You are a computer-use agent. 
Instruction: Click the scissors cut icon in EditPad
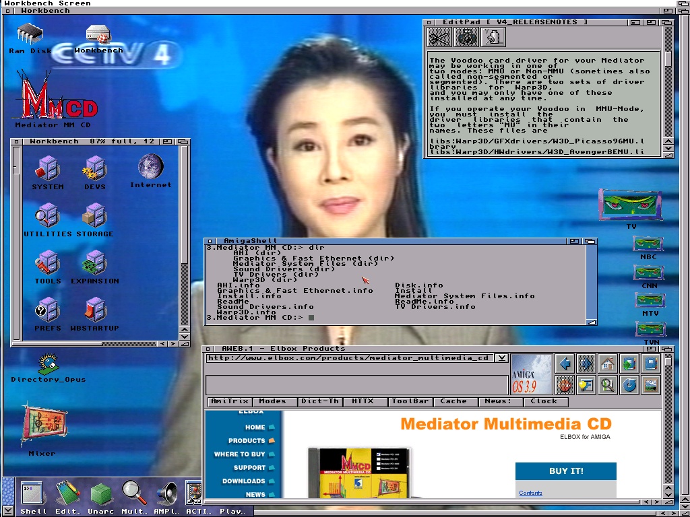pos(439,38)
